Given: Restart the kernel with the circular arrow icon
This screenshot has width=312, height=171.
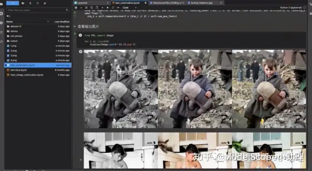Looking at the screenshot, I should (113, 7).
